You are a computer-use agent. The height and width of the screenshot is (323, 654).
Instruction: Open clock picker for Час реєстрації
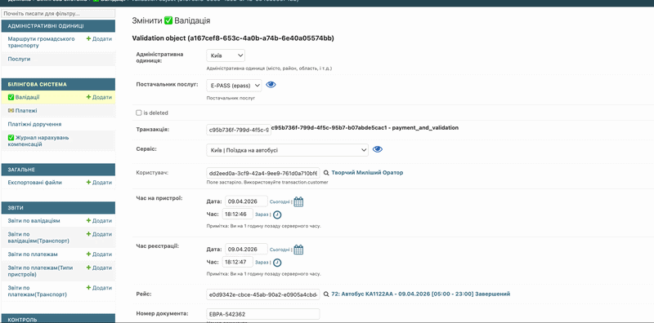(x=277, y=263)
